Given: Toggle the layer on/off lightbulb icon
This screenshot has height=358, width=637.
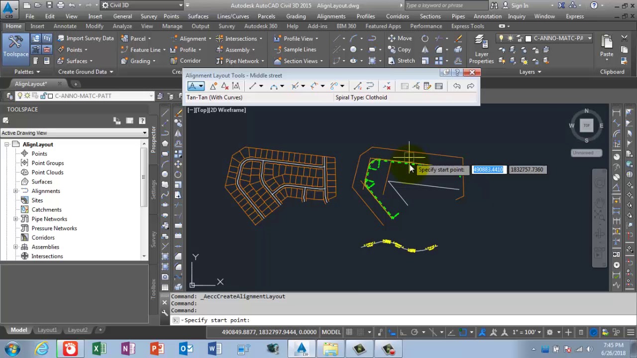Looking at the screenshot, I should point(501,38).
